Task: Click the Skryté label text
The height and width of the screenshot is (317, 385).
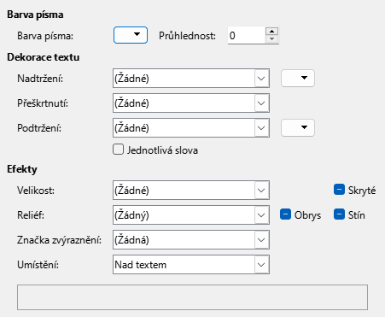Action: coord(362,191)
